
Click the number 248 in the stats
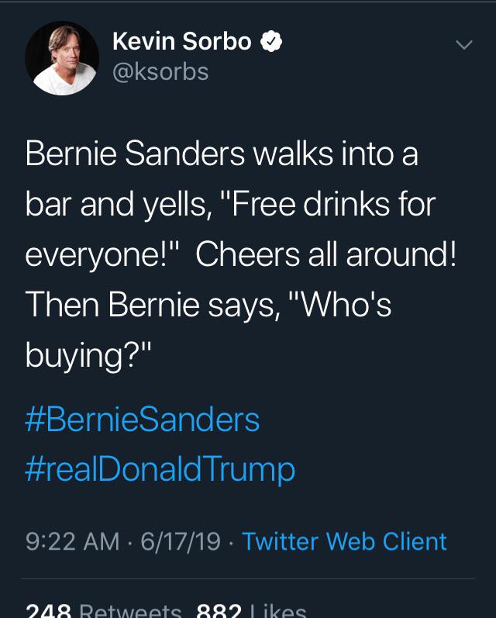tap(49, 611)
